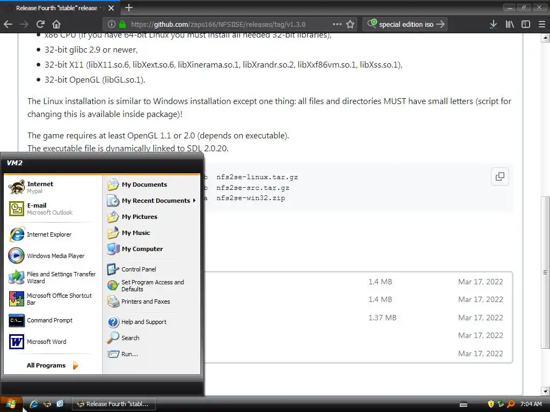Open Search from Start menu
Viewport: 550px width, 412px height.
151,338
